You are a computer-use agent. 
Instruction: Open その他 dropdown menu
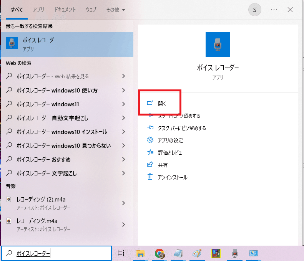[116, 10]
